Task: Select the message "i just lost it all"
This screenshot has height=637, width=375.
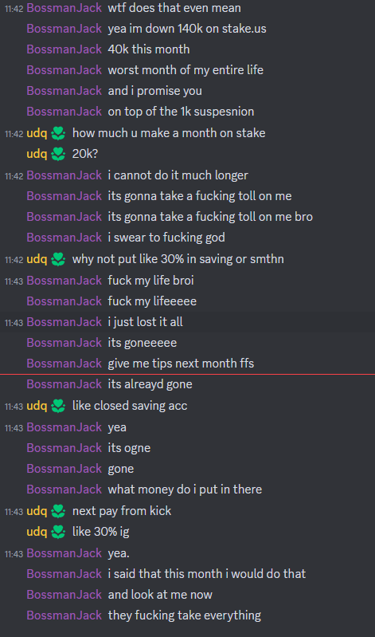Action: click(x=145, y=322)
